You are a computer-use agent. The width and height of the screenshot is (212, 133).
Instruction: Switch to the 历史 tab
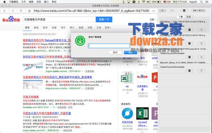[x=189, y=17]
